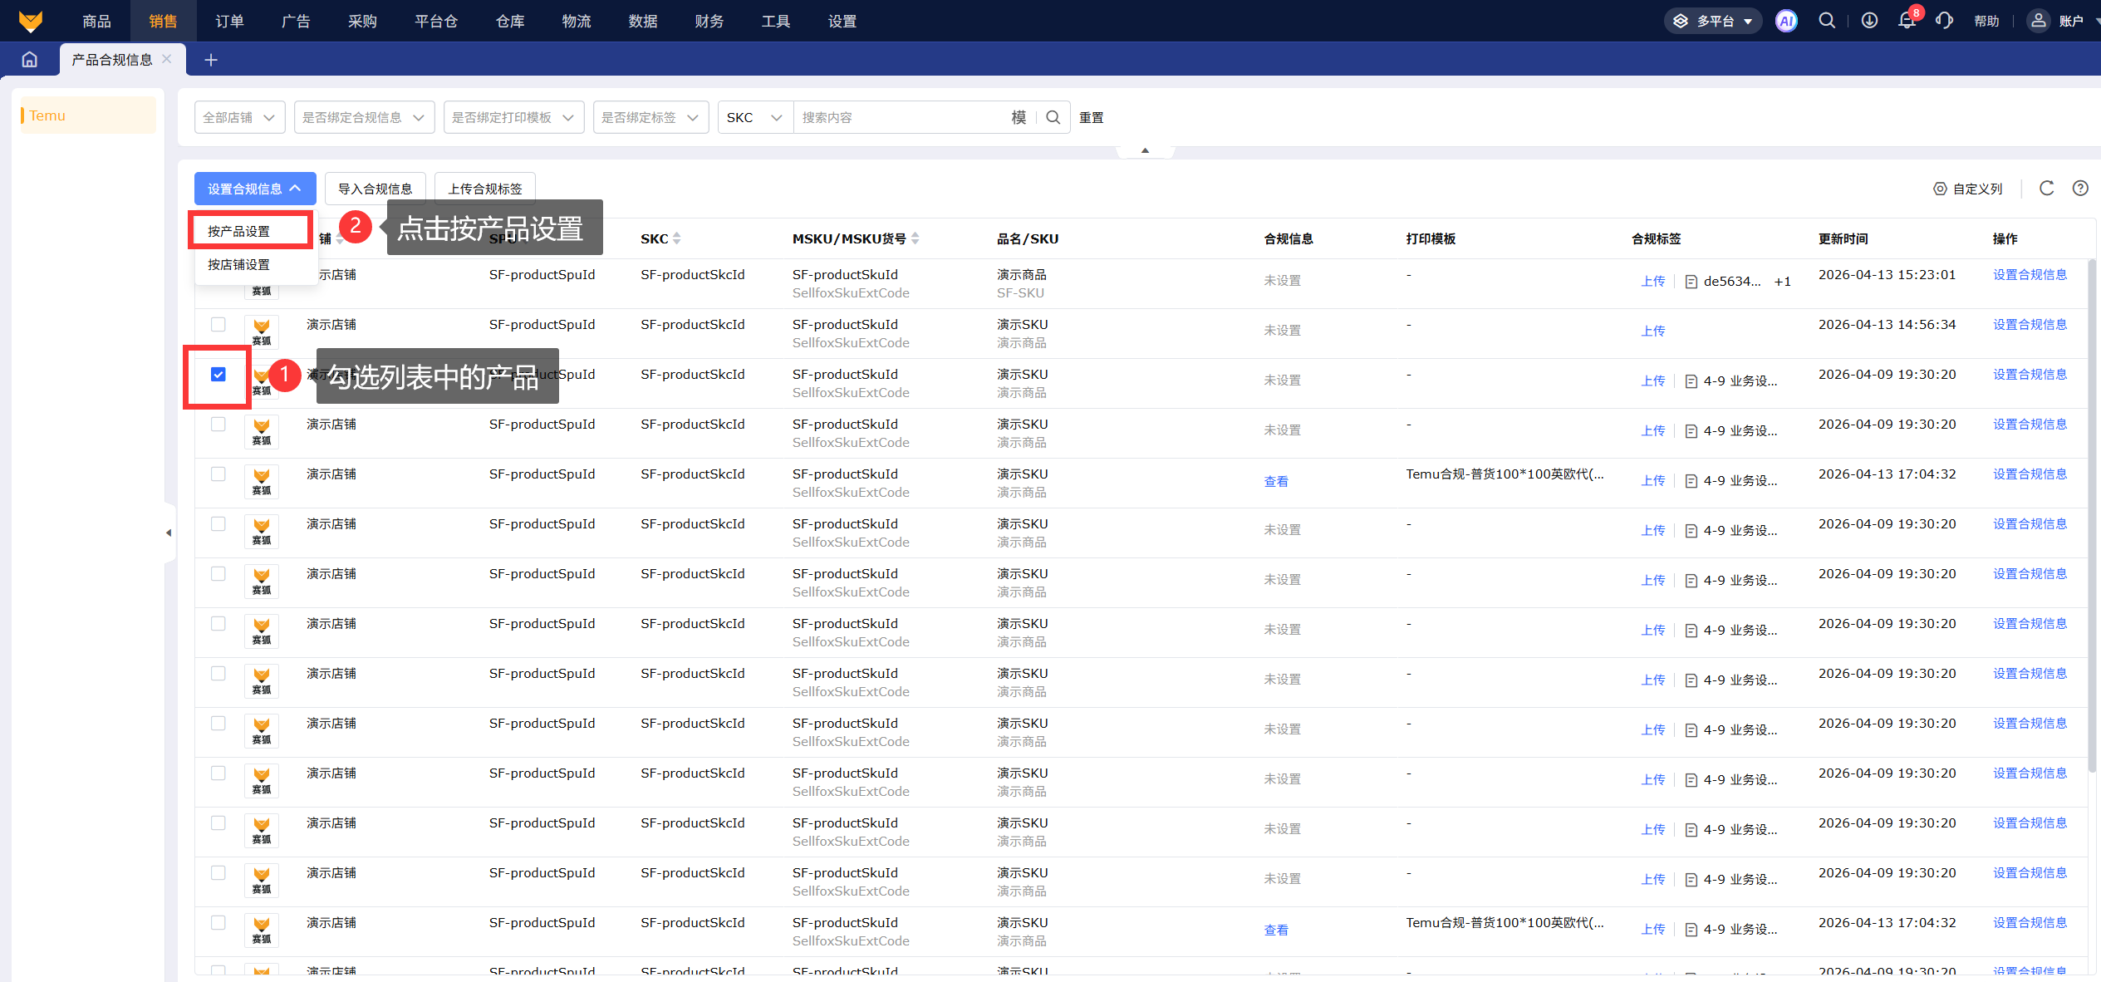Click the magnifier icon in search box
The width and height of the screenshot is (2101, 982).
click(1053, 118)
